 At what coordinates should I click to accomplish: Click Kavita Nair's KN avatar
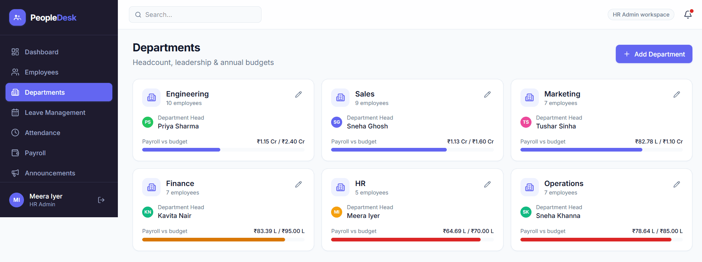point(148,212)
